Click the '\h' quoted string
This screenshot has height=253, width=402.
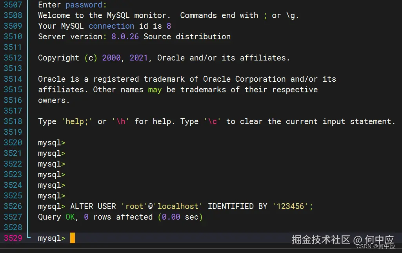[x=120, y=121]
